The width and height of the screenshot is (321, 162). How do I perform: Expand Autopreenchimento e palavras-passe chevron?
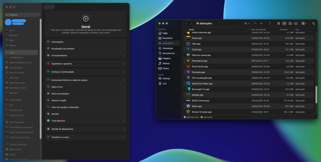tap(124, 80)
